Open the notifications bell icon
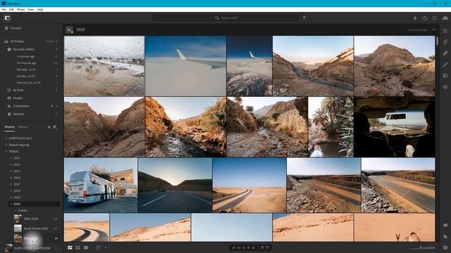This screenshot has width=451, height=253. pos(415,18)
